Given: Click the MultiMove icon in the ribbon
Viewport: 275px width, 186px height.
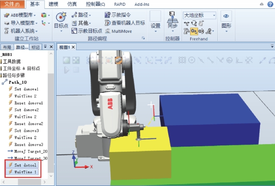Looking at the screenshot, I should (x=108, y=31).
